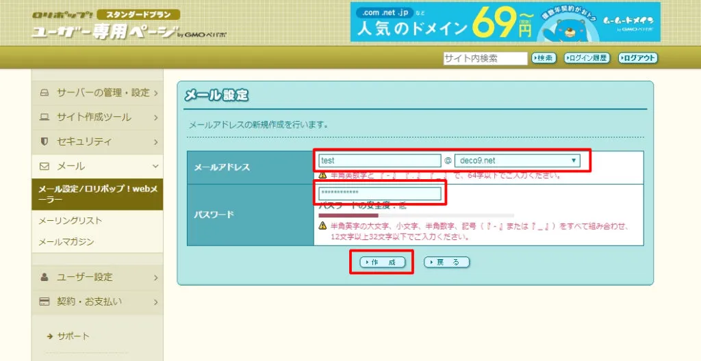Click the 検索 search button

coord(543,58)
